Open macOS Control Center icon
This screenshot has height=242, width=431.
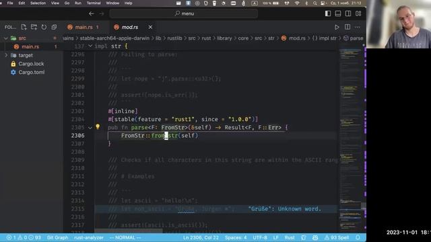click(323, 3)
